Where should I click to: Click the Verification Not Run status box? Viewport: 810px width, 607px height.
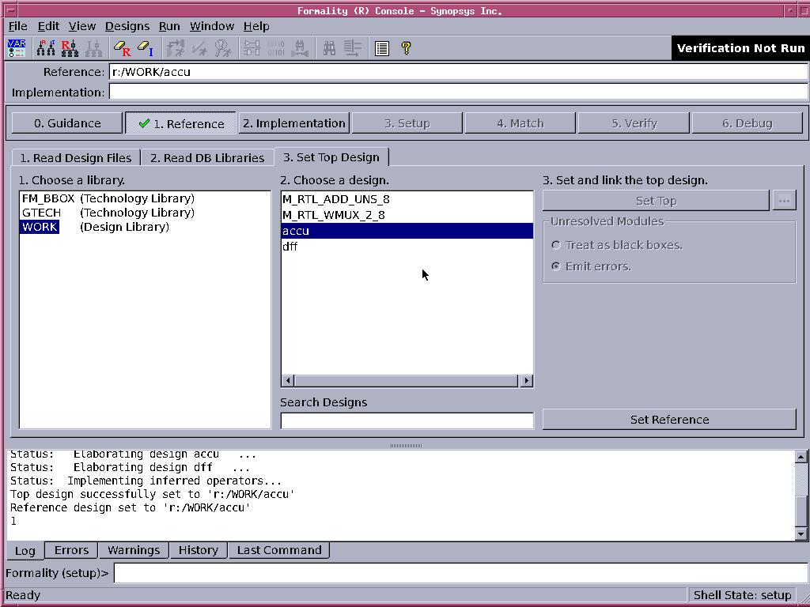coord(740,48)
